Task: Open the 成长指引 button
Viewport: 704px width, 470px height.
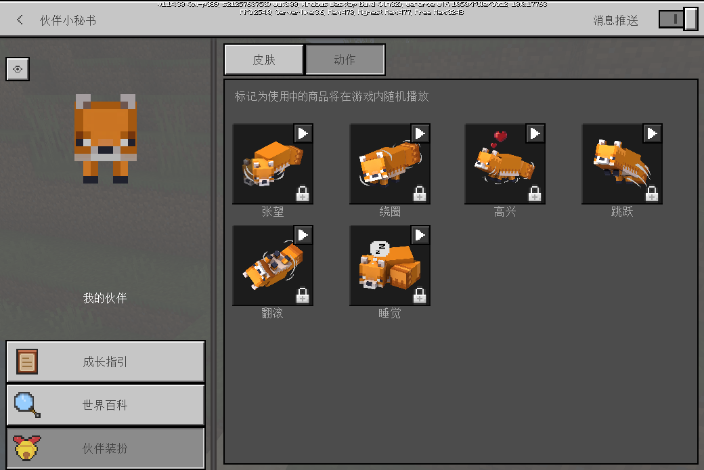Action: (106, 361)
